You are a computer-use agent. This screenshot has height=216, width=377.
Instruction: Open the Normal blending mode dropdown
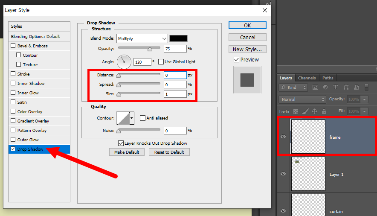[302, 99]
